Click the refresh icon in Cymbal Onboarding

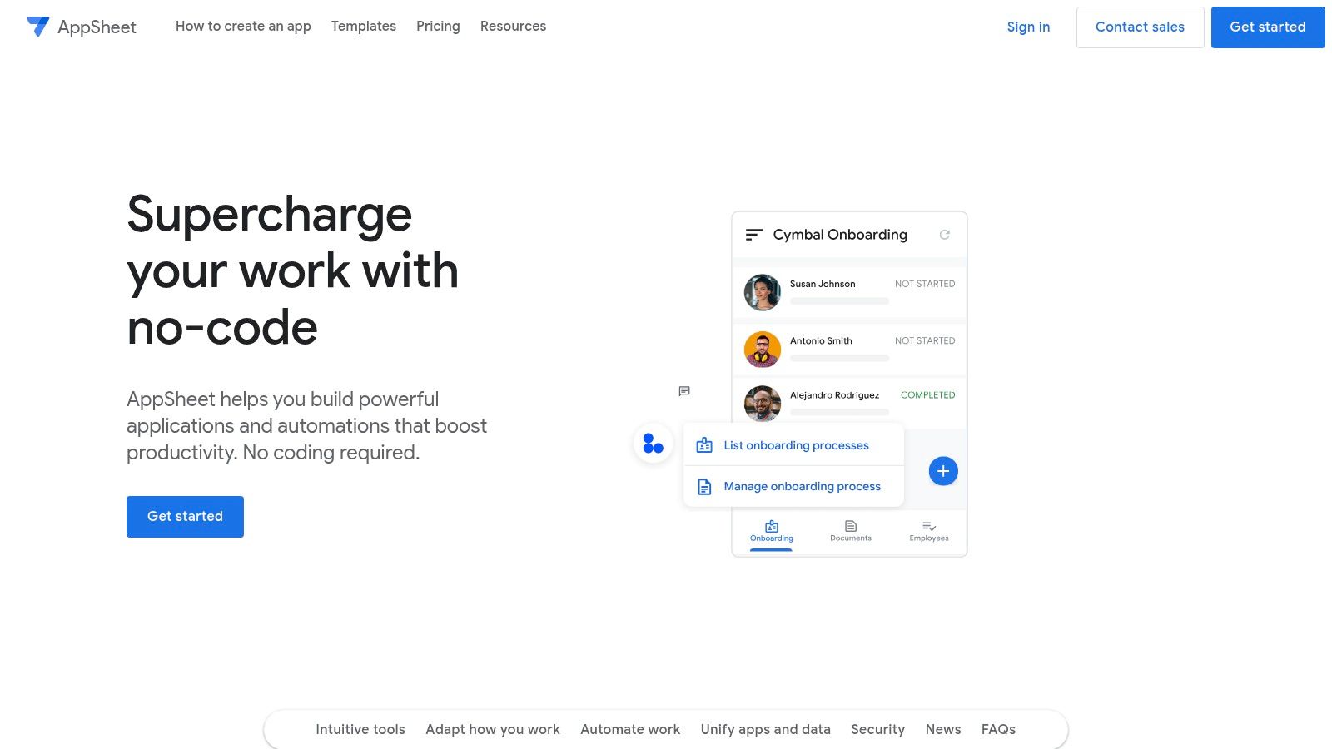point(945,235)
